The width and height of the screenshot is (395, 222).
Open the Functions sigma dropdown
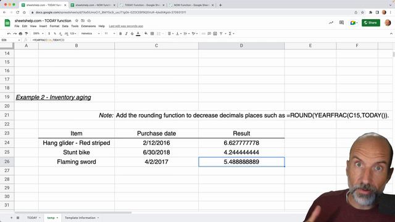click(231, 33)
